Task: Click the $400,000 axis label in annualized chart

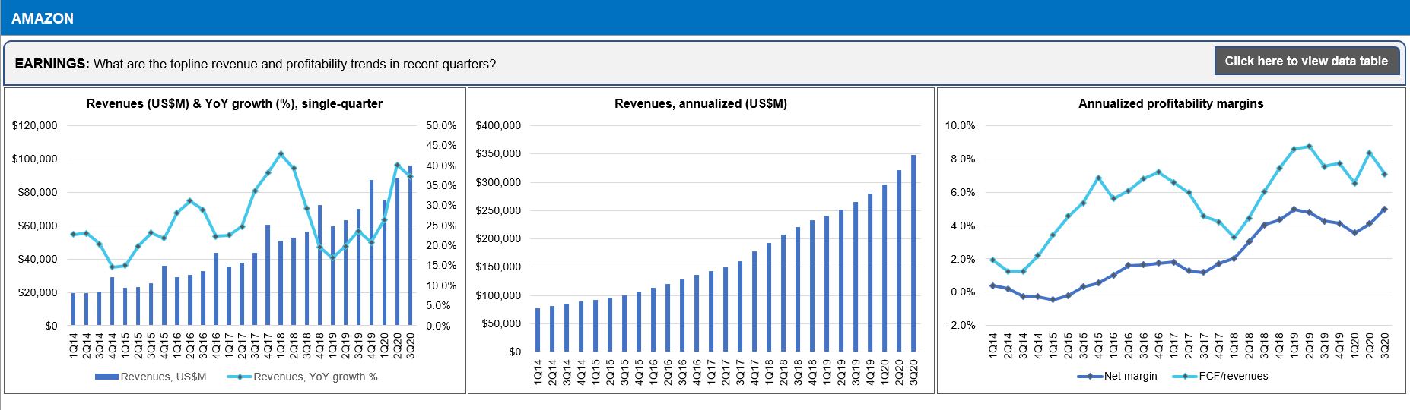Action: click(498, 125)
